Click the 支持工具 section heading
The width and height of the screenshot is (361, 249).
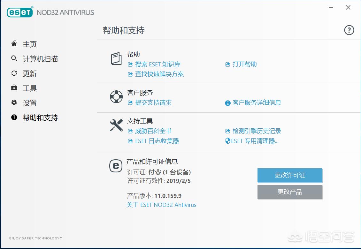pos(140,121)
